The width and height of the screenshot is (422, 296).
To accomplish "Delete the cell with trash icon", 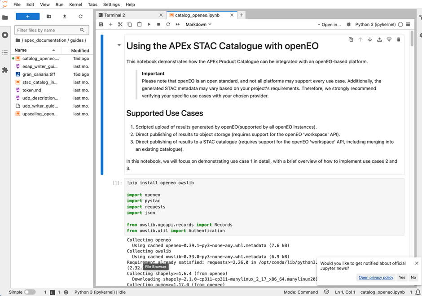I will (399, 39).
